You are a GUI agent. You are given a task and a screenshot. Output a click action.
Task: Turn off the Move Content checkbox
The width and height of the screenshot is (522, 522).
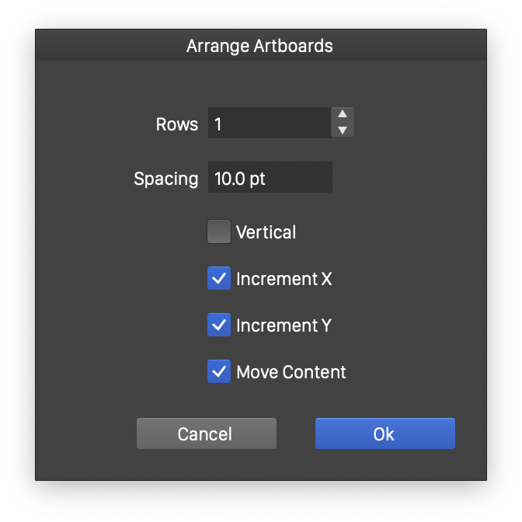tap(219, 372)
